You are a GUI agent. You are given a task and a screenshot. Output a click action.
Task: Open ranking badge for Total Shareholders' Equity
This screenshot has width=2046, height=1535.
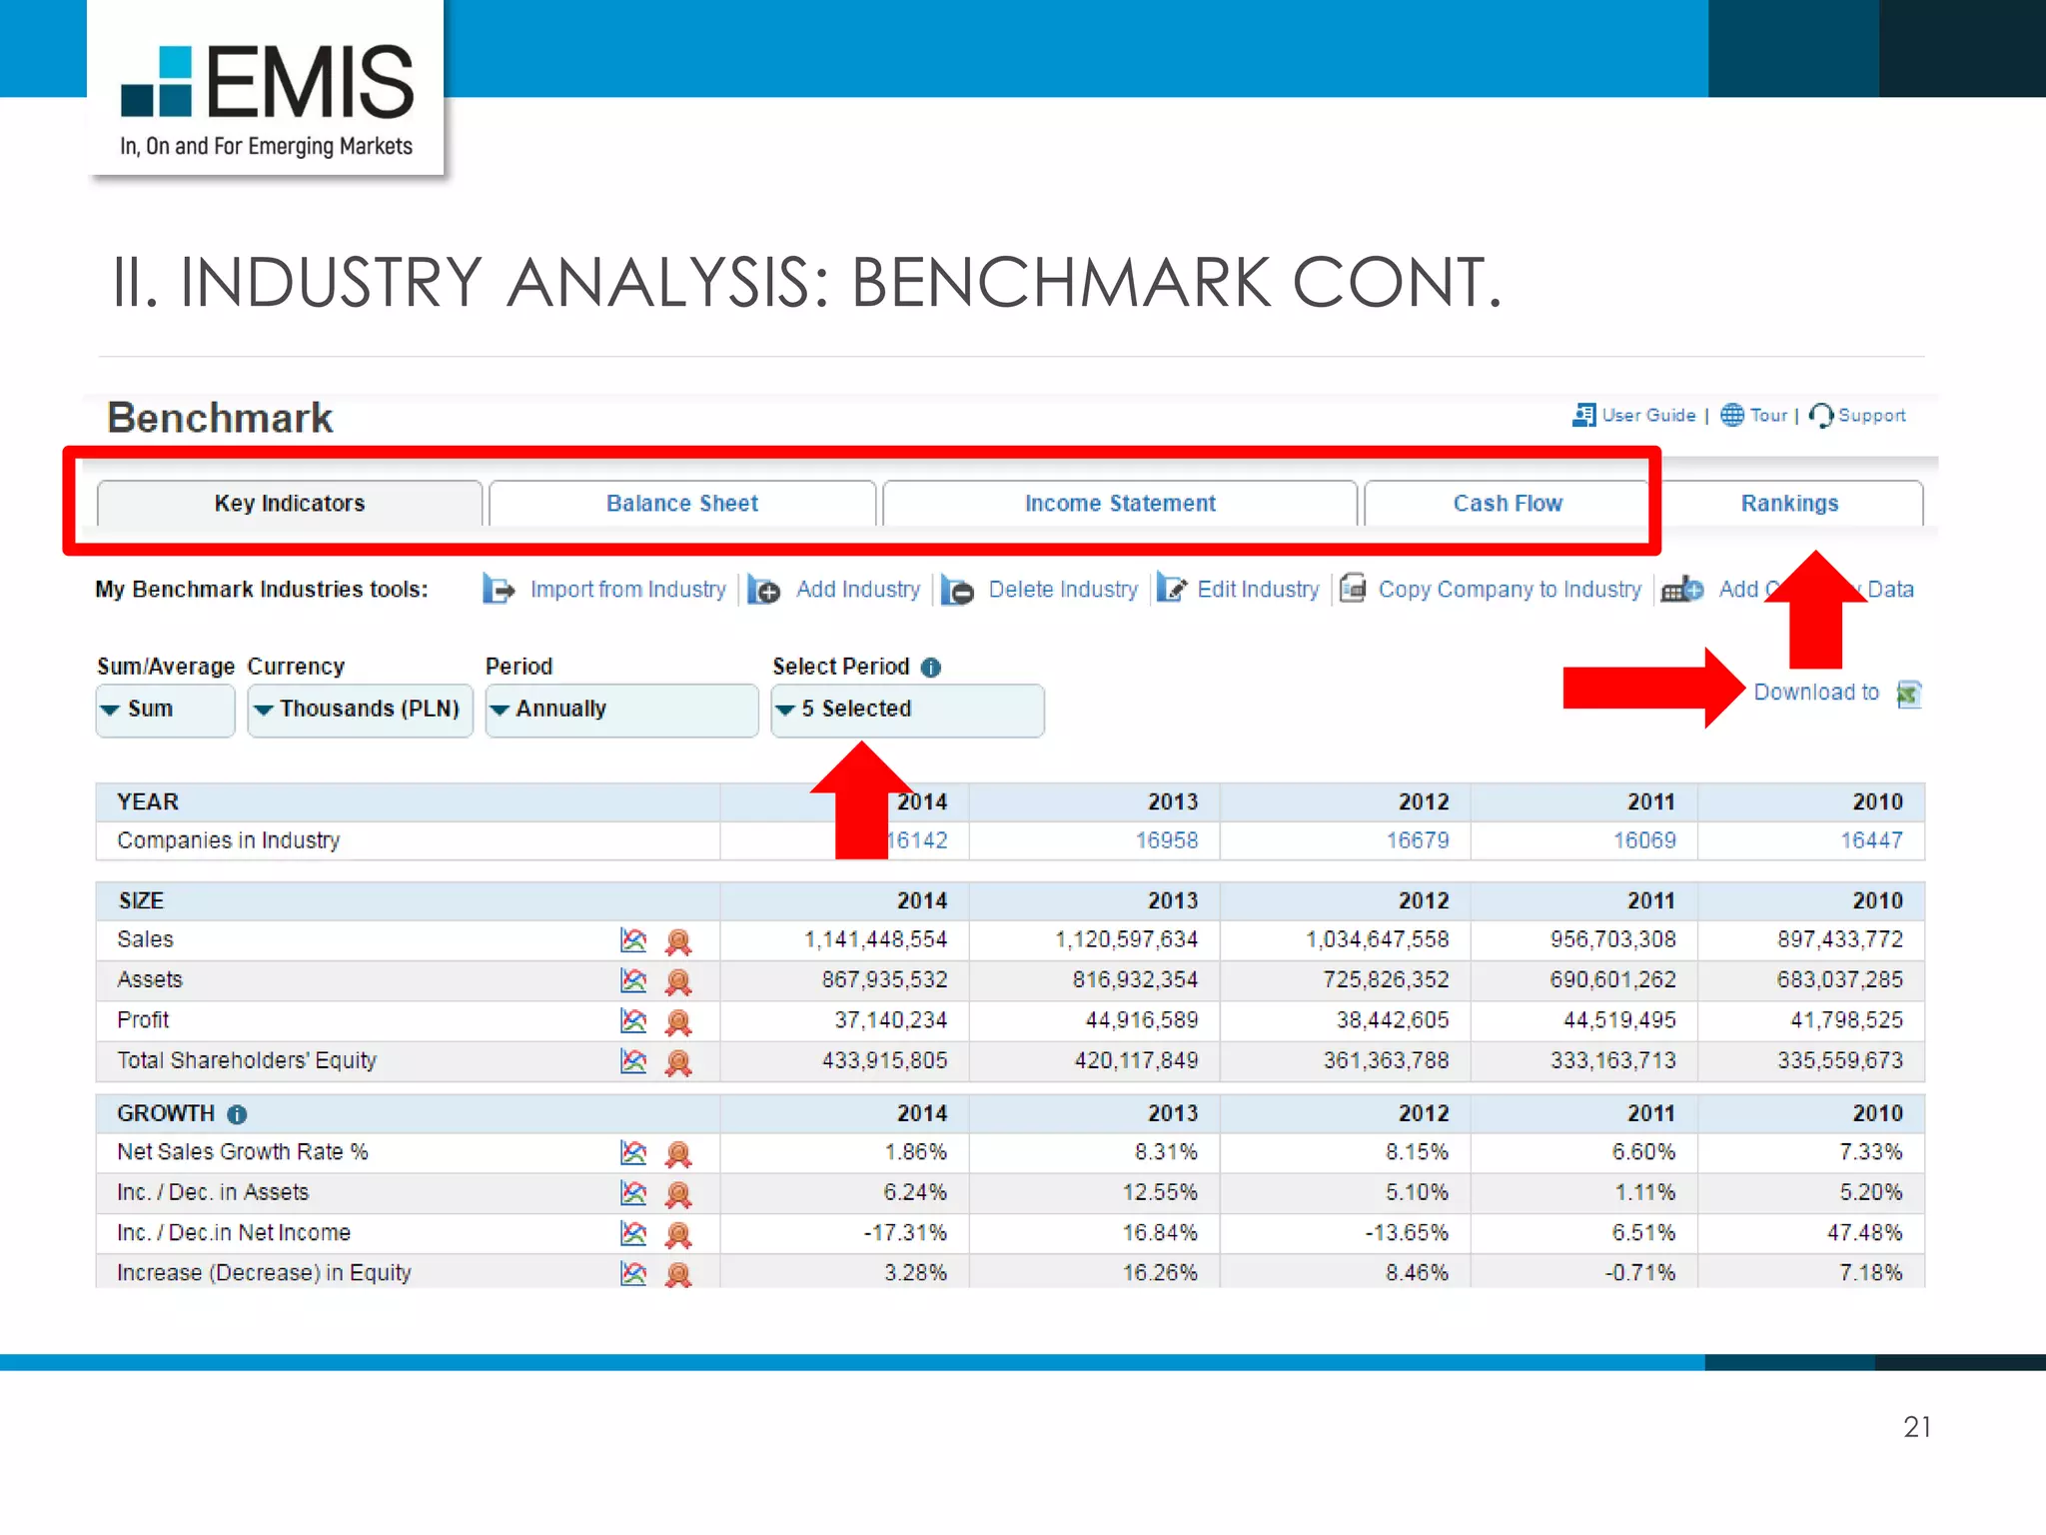coord(678,1061)
